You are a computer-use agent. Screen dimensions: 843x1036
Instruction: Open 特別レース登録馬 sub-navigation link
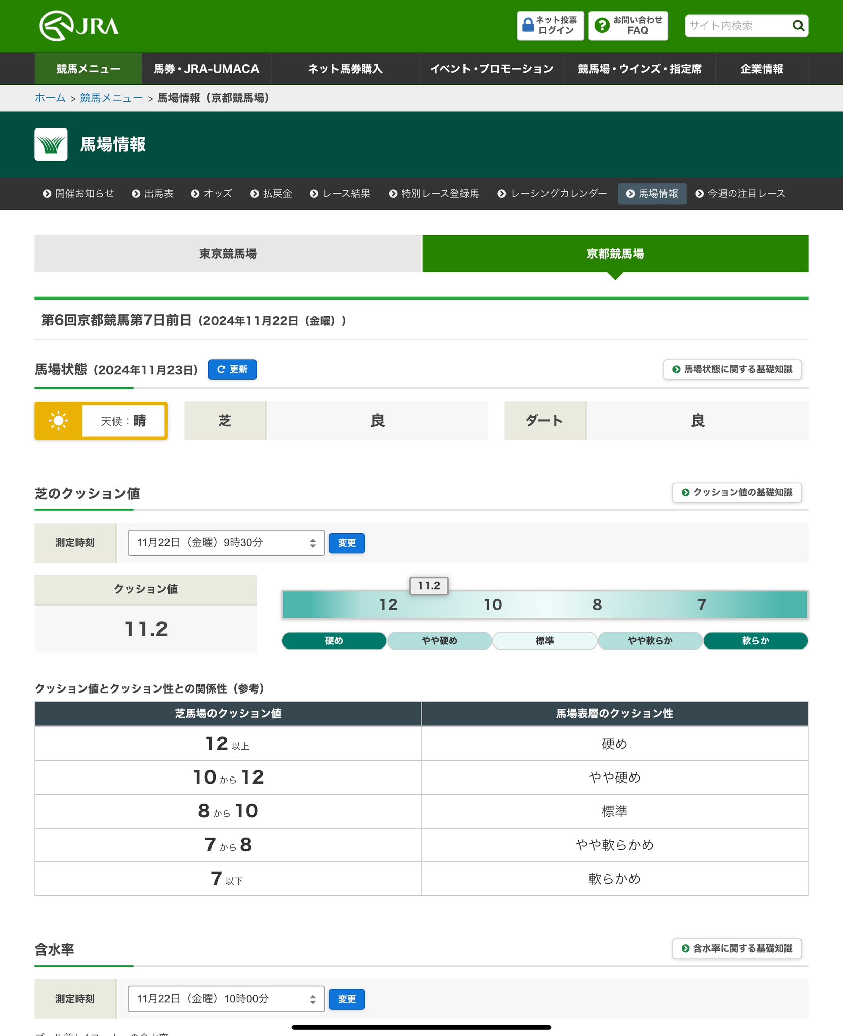click(434, 194)
